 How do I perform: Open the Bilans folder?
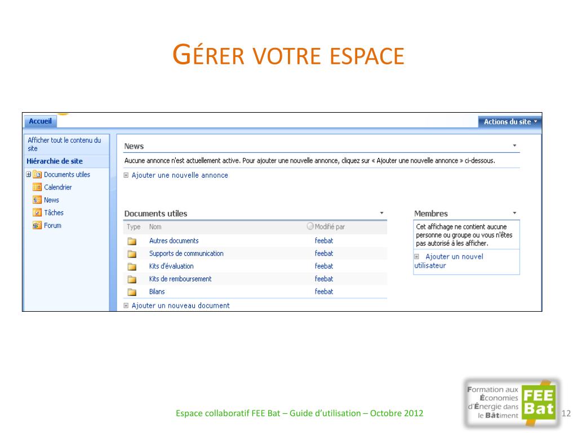(157, 291)
